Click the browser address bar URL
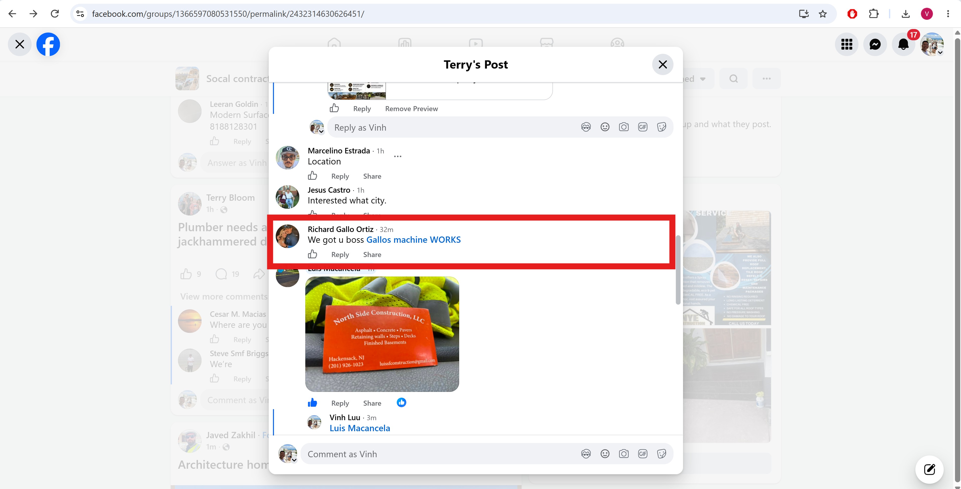Image resolution: width=961 pixels, height=489 pixels. tap(228, 14)
